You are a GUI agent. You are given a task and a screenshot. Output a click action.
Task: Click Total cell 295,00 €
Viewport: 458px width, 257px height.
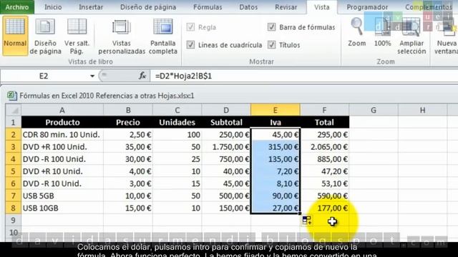pos(324,135)
